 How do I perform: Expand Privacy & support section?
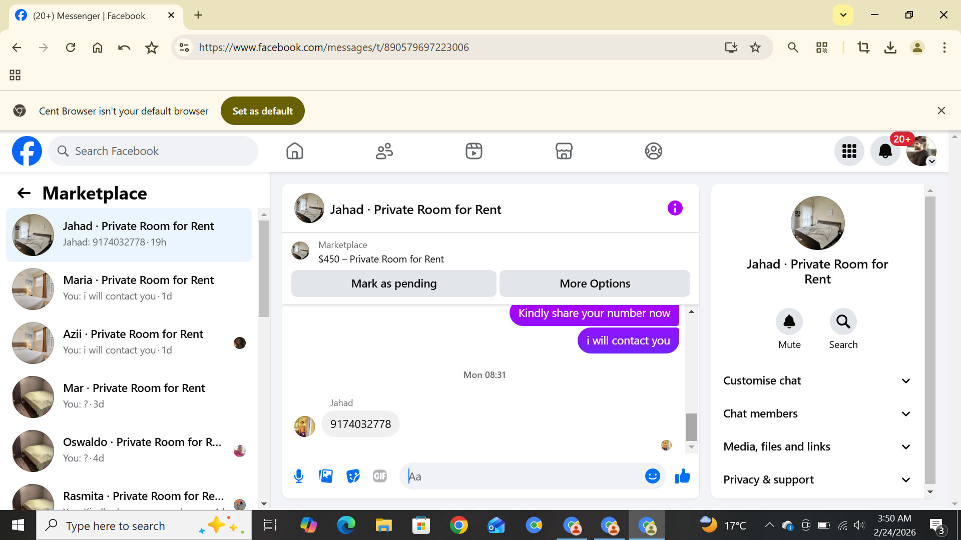pos(817,480)
